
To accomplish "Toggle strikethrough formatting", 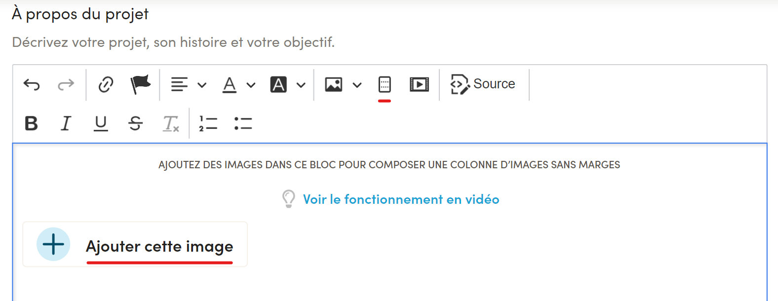I will point(135,123).
